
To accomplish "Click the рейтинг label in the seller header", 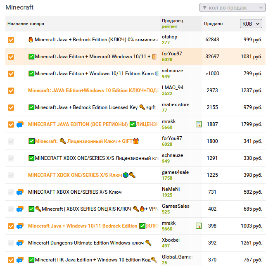I will pos(169,26).
